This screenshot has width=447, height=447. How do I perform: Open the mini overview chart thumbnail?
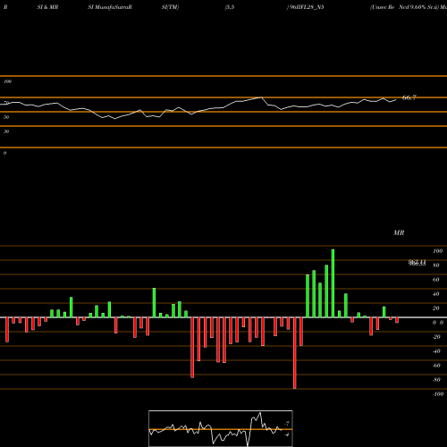coord(221,428)
